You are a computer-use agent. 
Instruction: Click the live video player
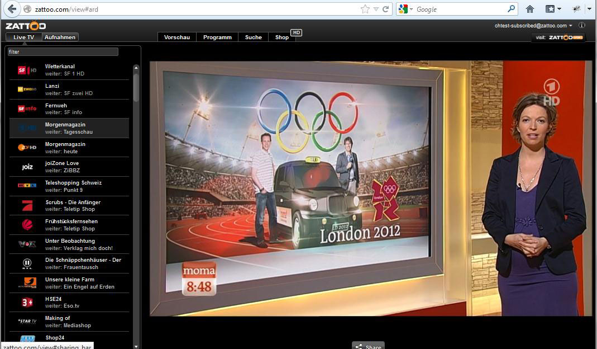(x=371, y=188)
